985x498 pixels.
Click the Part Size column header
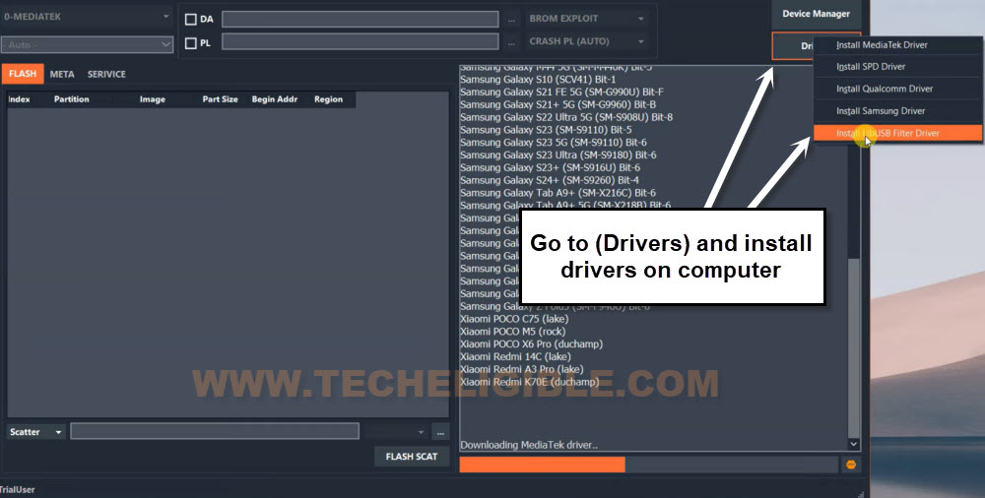point(220,99)
